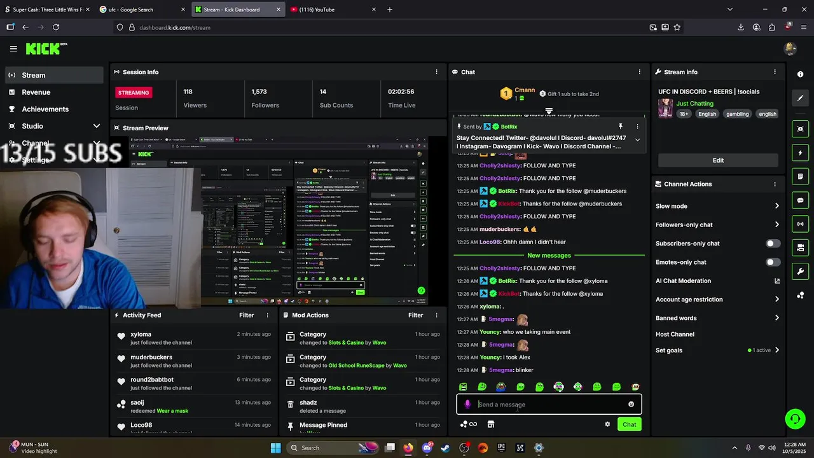Viewport: 814px width, 458px height.
Task: Open the Stream info three-dot menu
Action: point(775,72)
